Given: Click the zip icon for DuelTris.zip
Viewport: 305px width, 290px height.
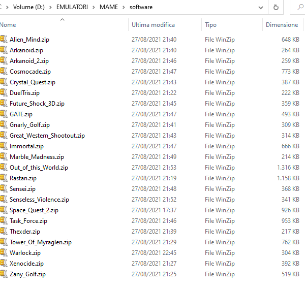Looking at the screenshot, I should 4,92.
